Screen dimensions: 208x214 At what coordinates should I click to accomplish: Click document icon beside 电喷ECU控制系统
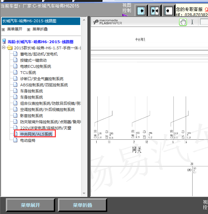(x=15, y=66)
